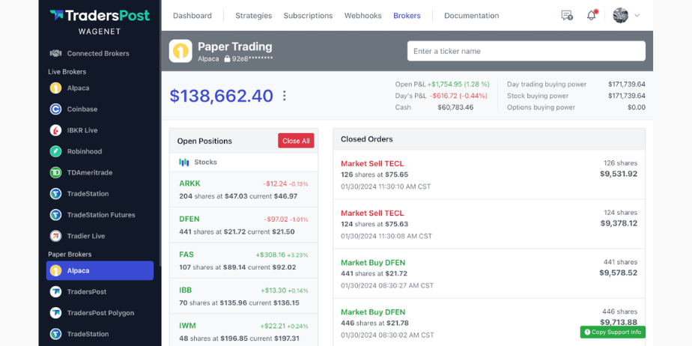The width and height of the screenshot is (692, 346).
Task: Select the Brokers tab
Action: [x=407, y=16]
